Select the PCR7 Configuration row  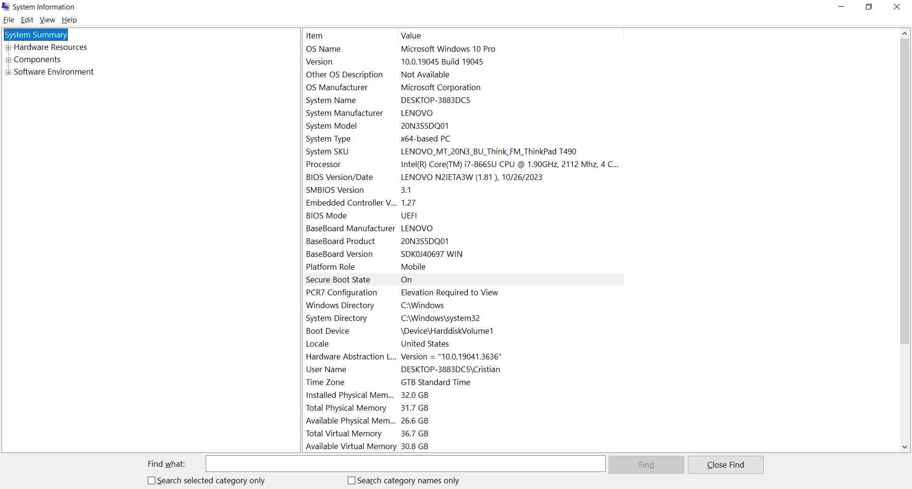pos(463,292)
